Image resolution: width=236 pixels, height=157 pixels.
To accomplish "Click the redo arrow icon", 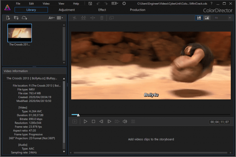I will coord(106,4).
